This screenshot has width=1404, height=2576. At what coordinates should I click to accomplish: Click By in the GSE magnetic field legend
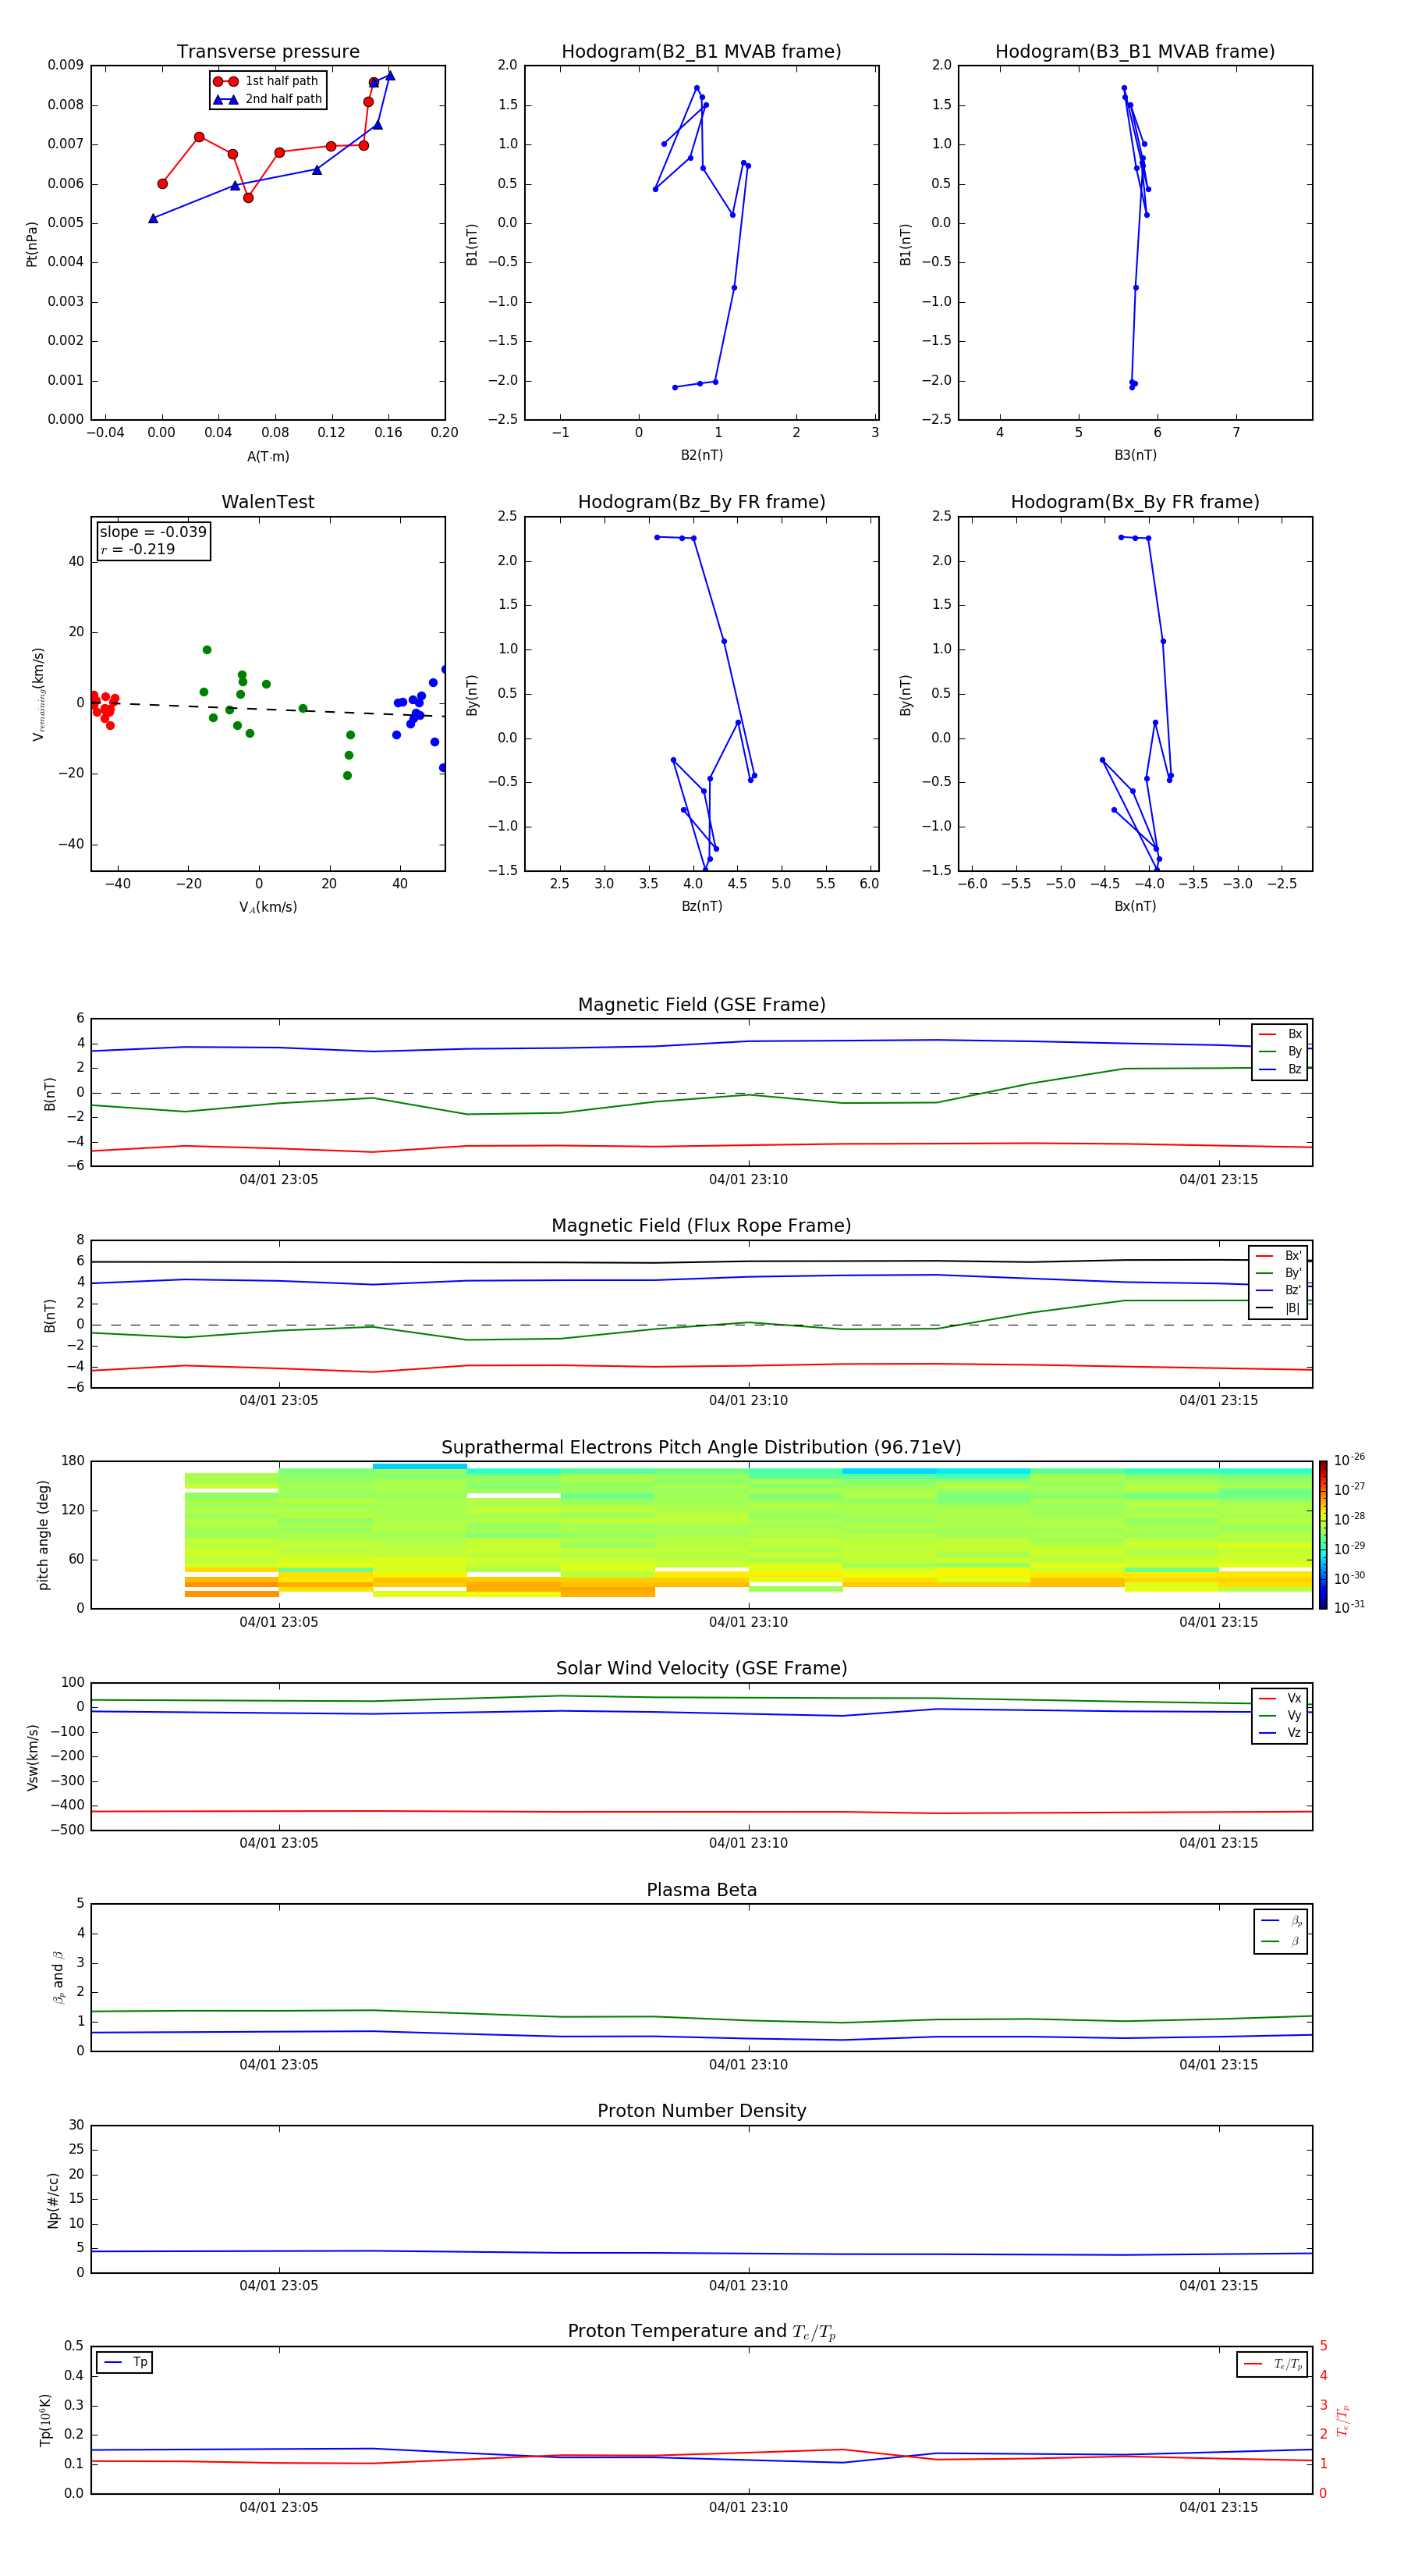click(x=1280, y=1051)
